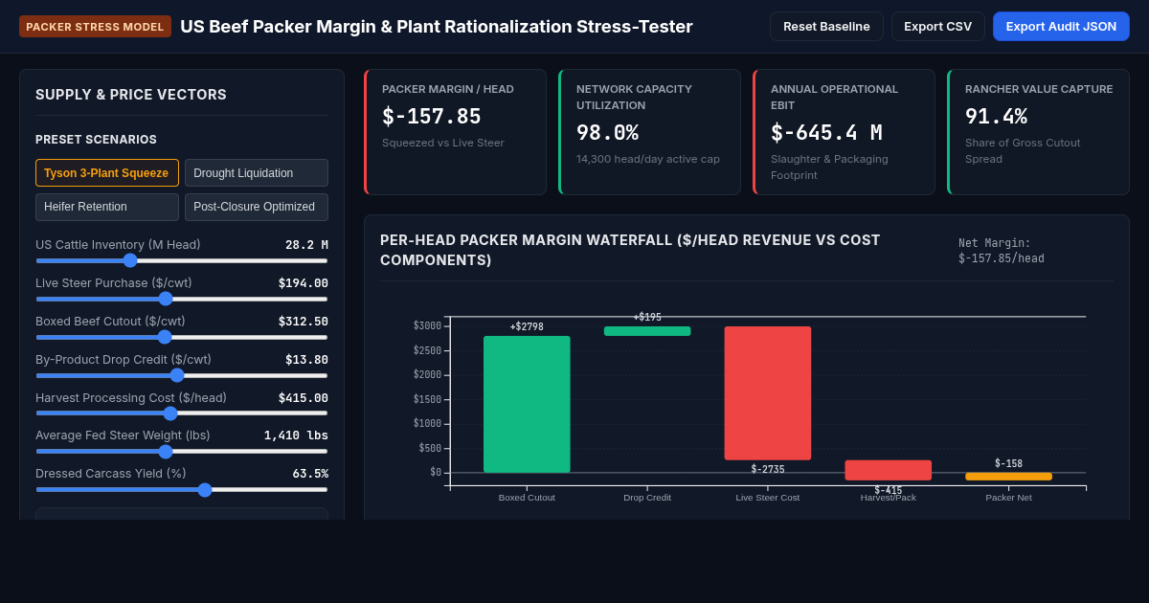Choose the Heifer Retention preset
The width and height of the screenshot is (1149, 603).
107,207
